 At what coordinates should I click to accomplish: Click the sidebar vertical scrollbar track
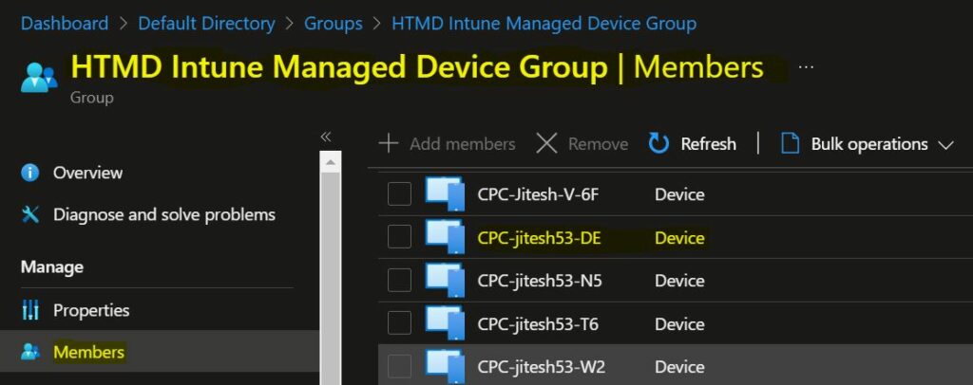[330, 279]
